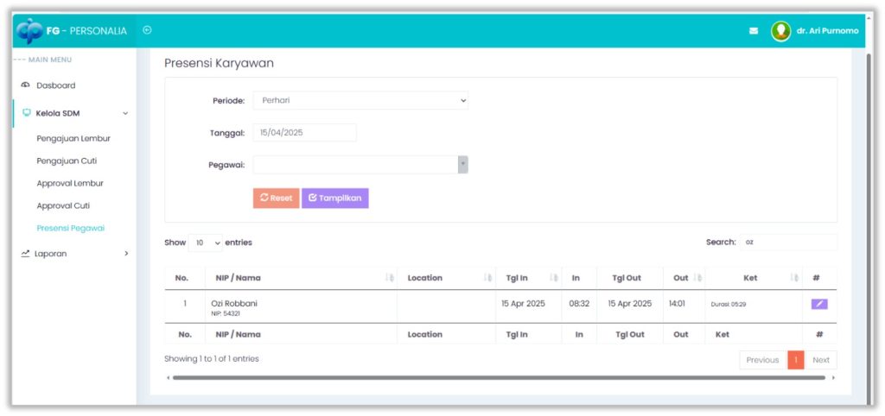Sort table by Location column arrows

coord(487,278)
